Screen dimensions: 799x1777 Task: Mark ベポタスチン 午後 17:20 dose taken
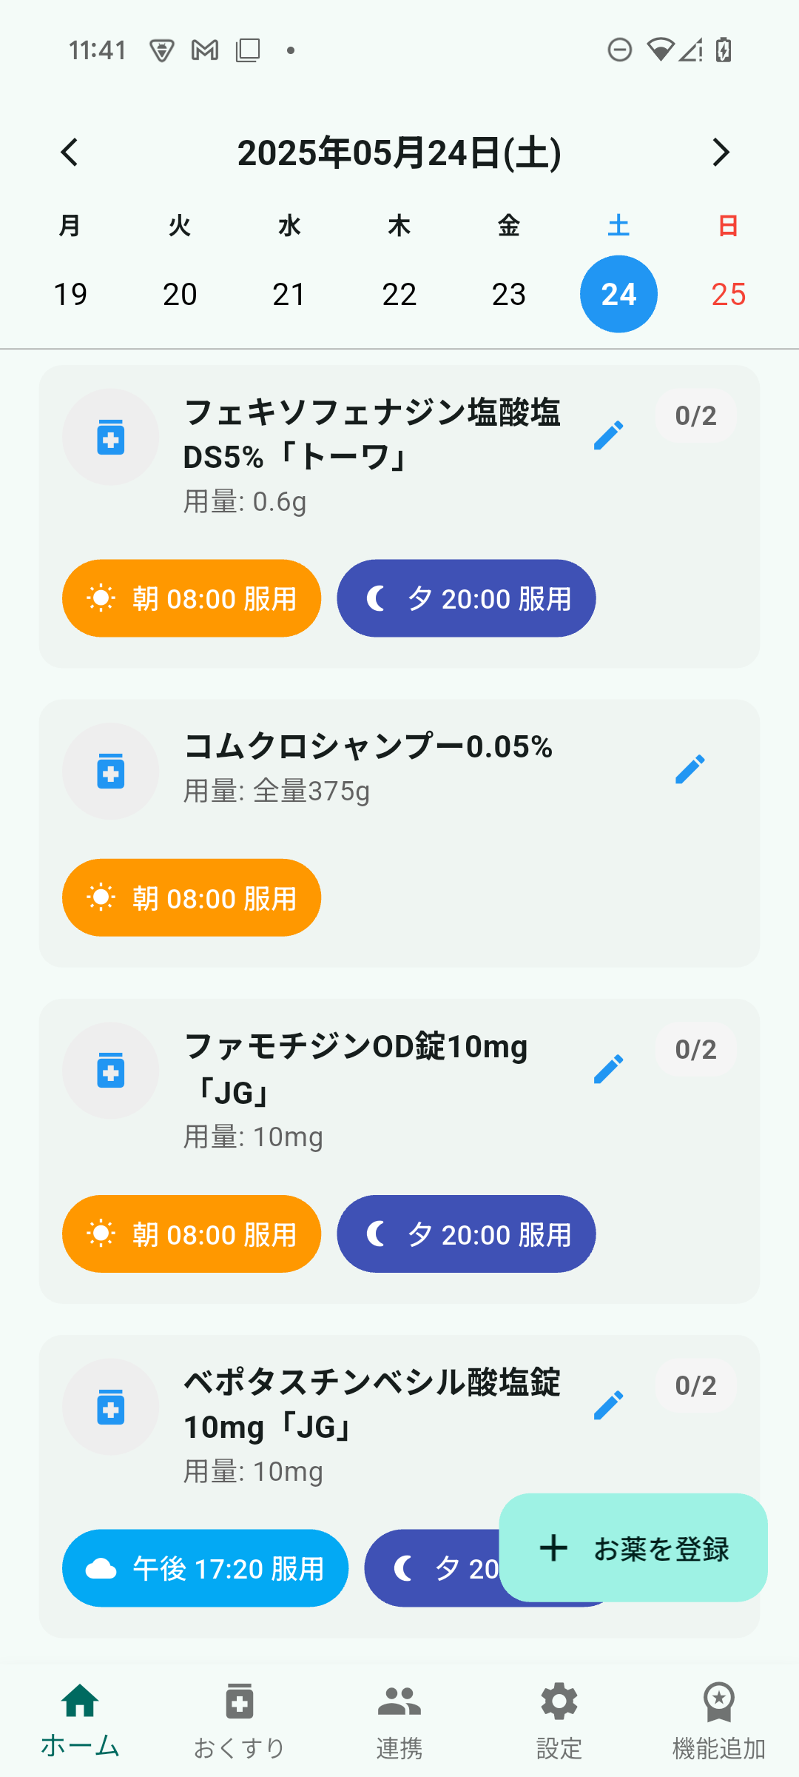(x=205, y=1568)
